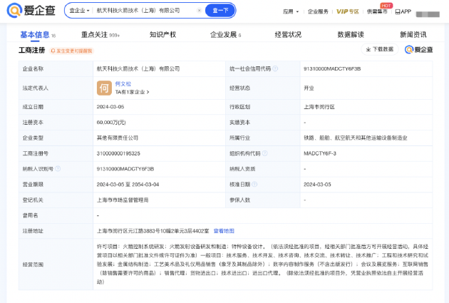Switch to the 知识产权 tab
449x303 pixels.
[162, 35]
